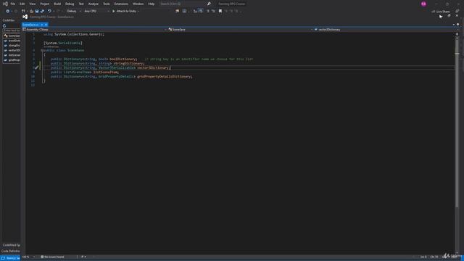Click the undo toolbar icon
Image resolution: width=464 pixels, height=261 pixels.
(x=49, y=12)
